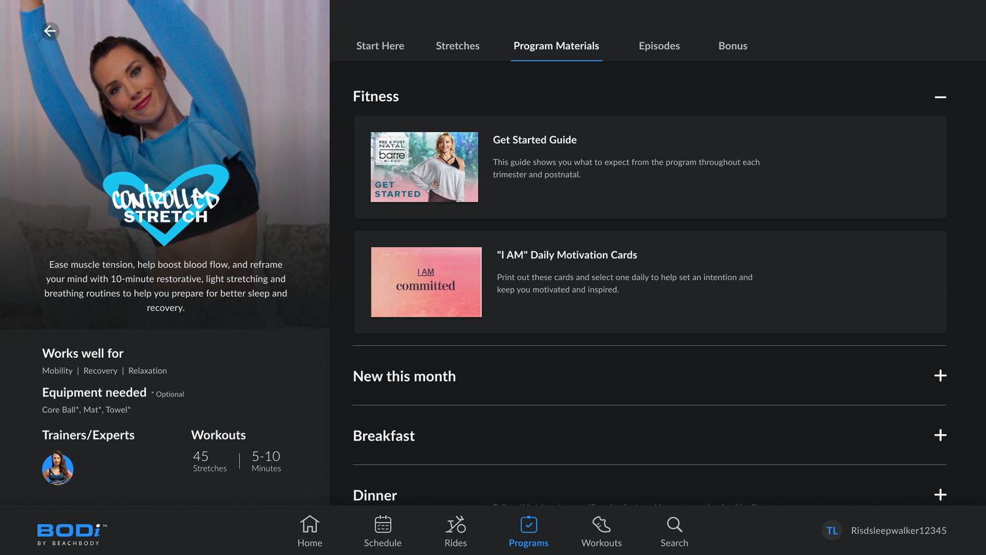Expand the Breakfast section

pyautogui.click(x=940, y=435)
